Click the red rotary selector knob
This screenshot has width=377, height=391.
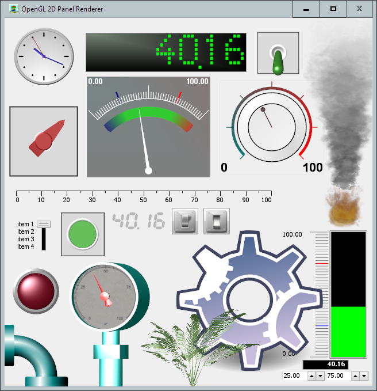click(x=44, y=141)
